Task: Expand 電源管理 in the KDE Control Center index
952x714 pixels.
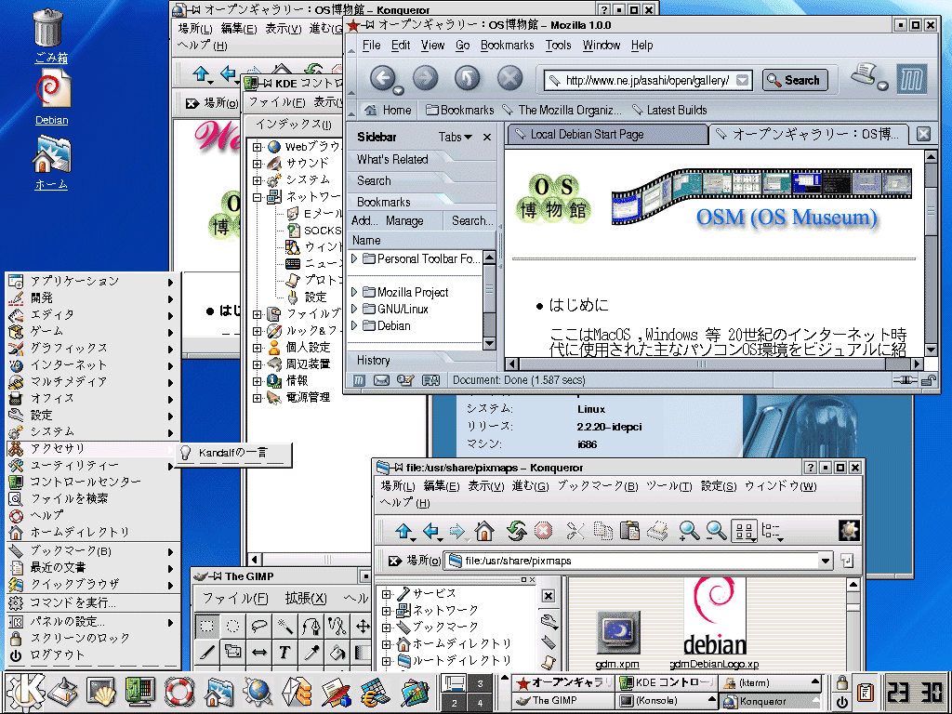Action: 257,398
